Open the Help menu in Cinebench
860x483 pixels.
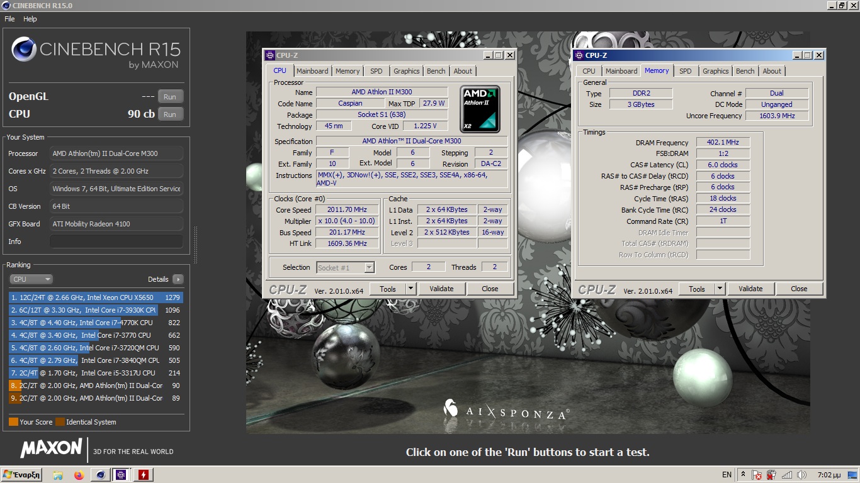[30, 19]
